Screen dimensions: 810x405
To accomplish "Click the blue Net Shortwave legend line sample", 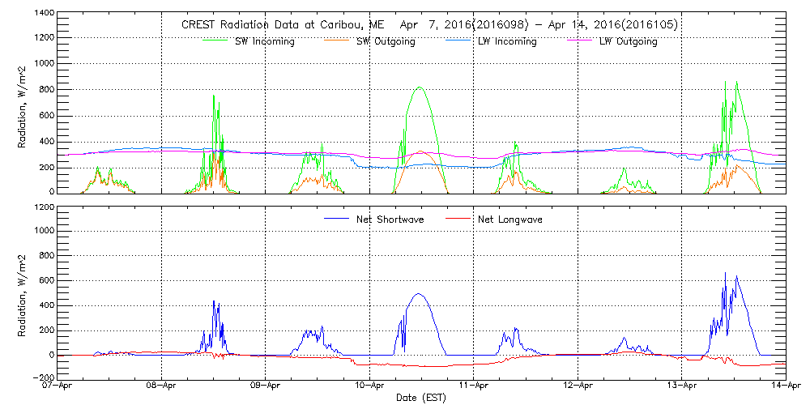I will [x=337, y=220].
